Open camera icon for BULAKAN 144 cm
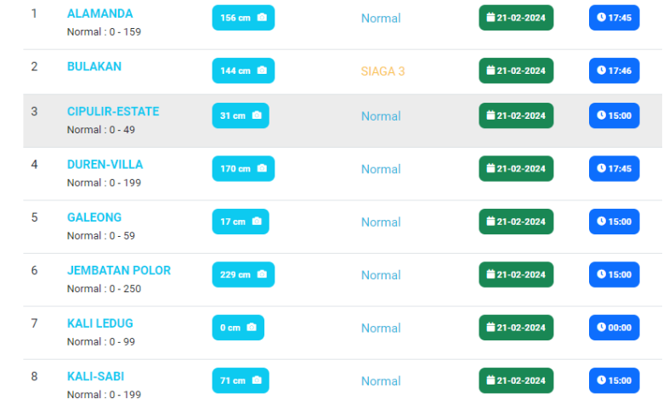Image resolution: width=663 pixels, height=399 pixels. 262,70
